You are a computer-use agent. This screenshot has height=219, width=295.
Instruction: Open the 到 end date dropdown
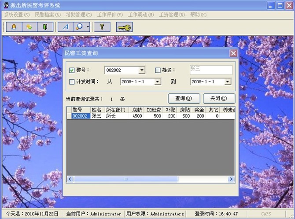click(x=228, y=82)
